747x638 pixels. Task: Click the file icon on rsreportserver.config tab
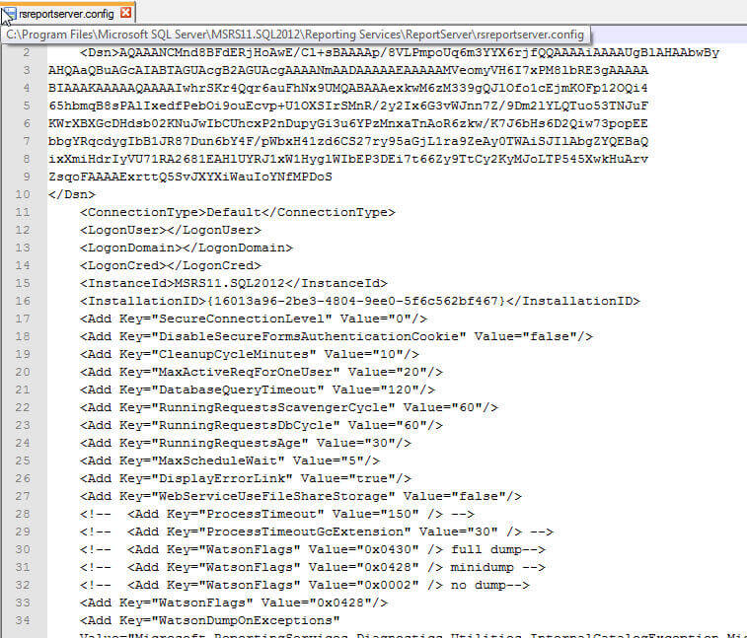point(10,14)
